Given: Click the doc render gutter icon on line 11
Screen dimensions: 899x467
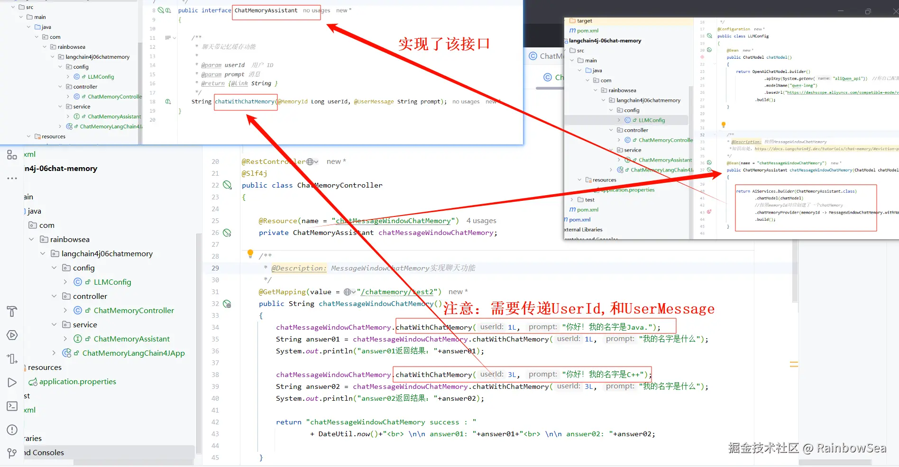Looking at the screenshot, I should pyautogui.click(x=168, y=37).
